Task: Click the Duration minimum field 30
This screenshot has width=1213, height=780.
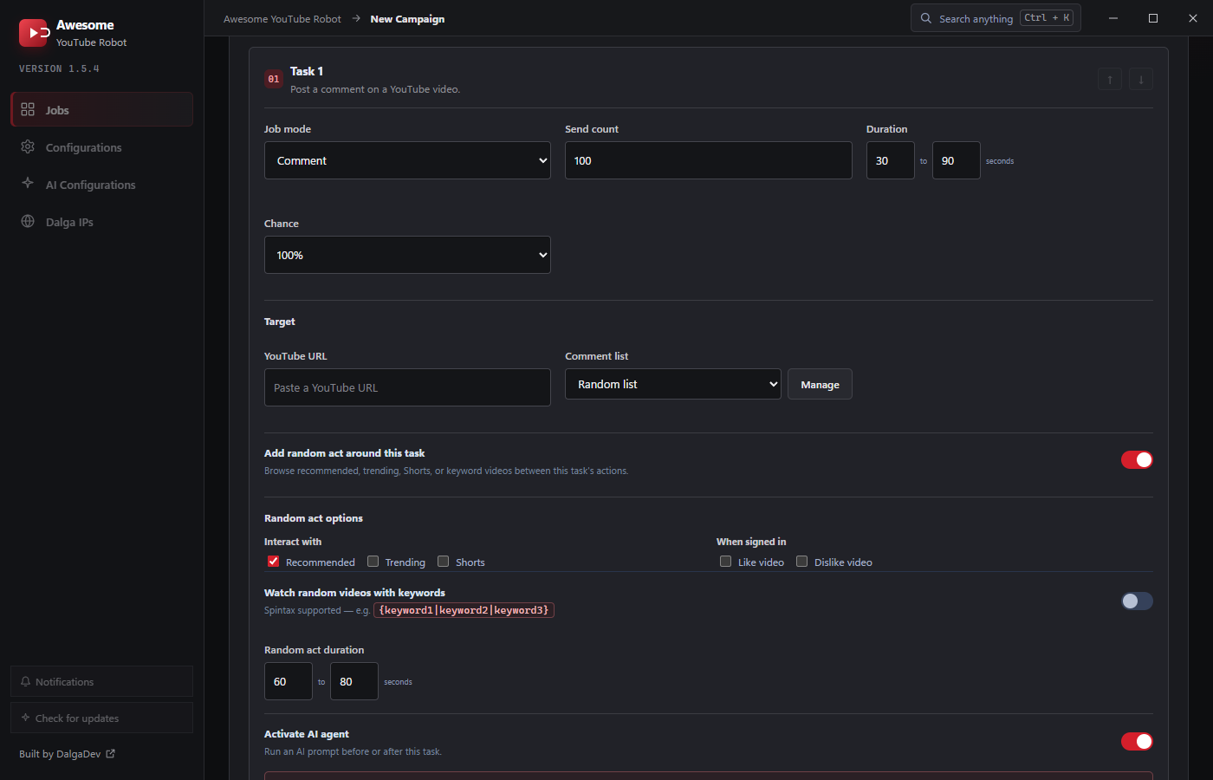Action: click(891, 160)
